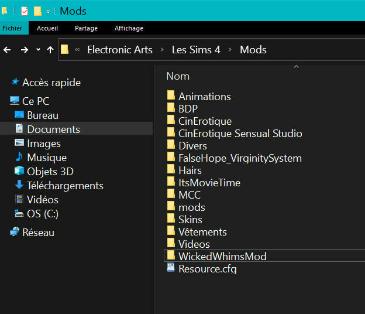Sort by the Nom column header

[x=178, y=76]
